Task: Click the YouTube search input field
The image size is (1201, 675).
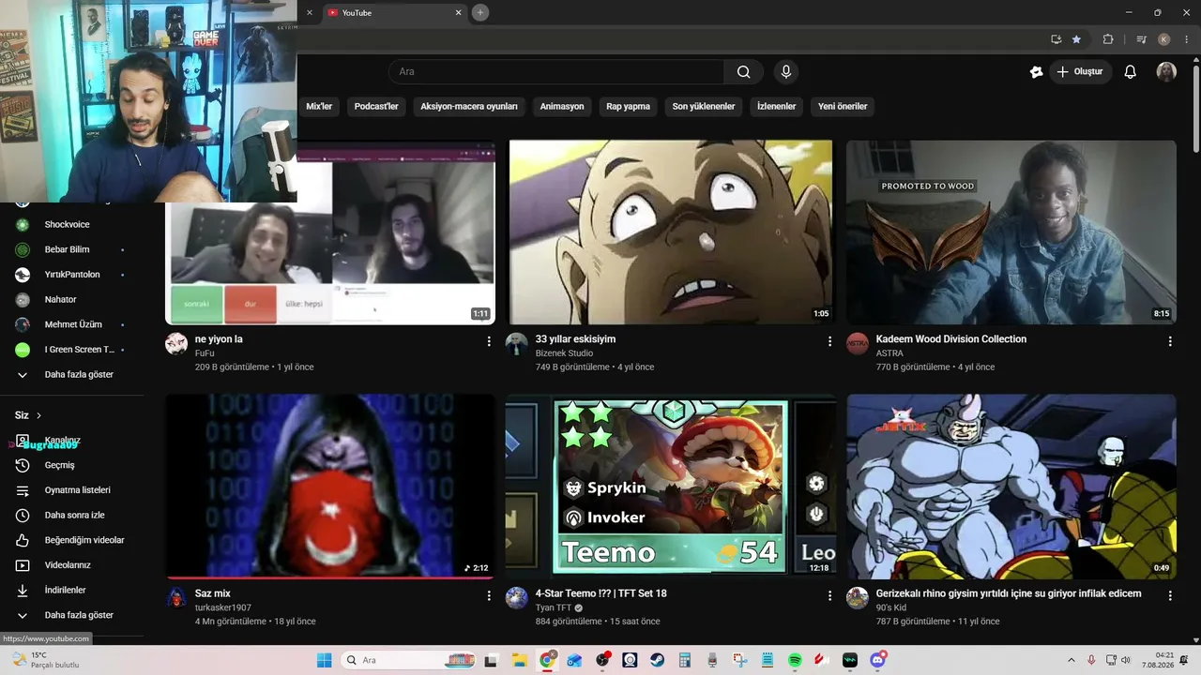Action: (x=556, y=72)
